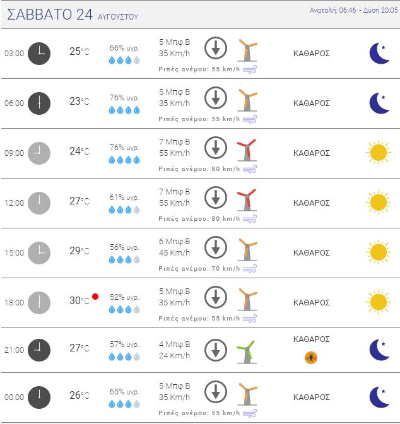Click the wind gust icon at 00:00
The width and height of the screenshot is (400, 424).
coord(250,413)
